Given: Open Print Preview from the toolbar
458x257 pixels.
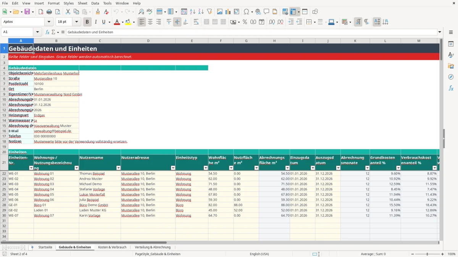Looking at the screenshot, I should [x=57, y=12].
